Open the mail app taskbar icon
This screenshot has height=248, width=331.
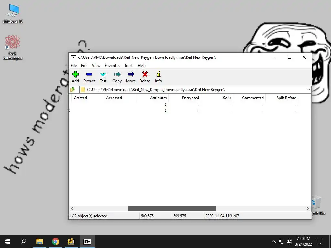[x=71, y=242]
